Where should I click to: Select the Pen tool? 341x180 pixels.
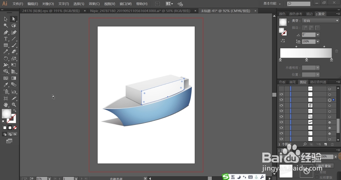[6, 32]
